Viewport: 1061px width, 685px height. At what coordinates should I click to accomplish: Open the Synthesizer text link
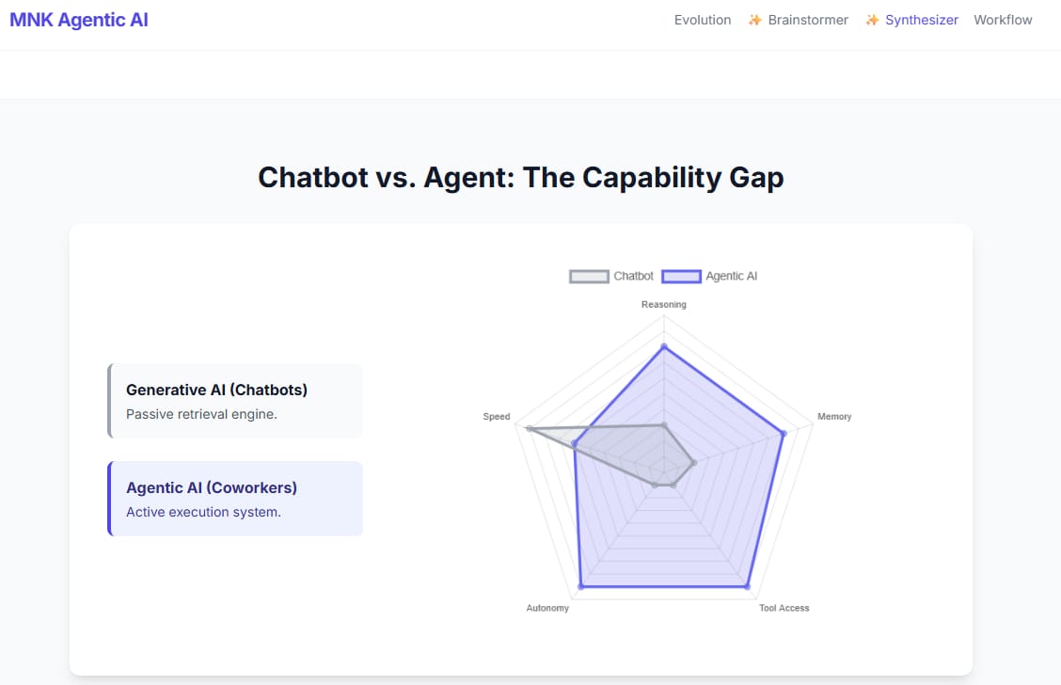[922, 20]
